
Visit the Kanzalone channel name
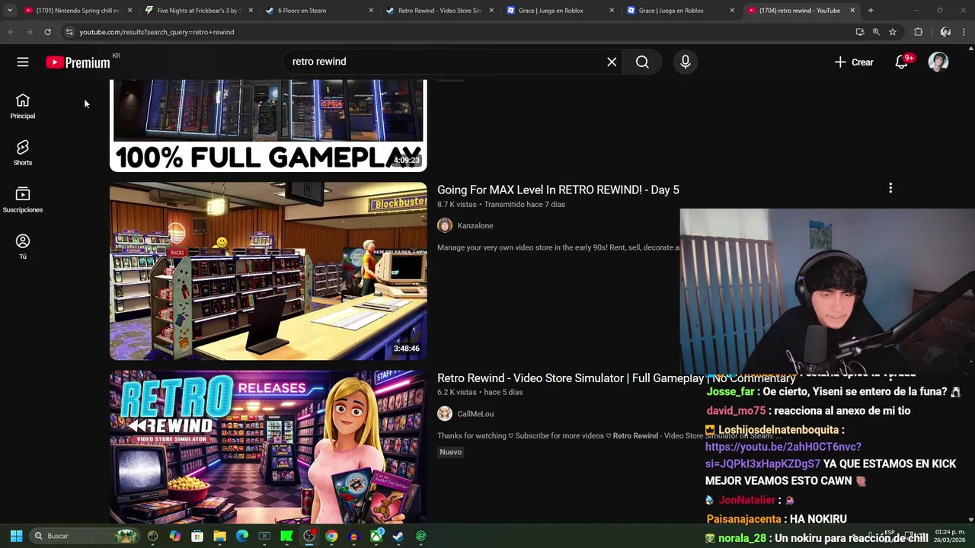[475, 225]
